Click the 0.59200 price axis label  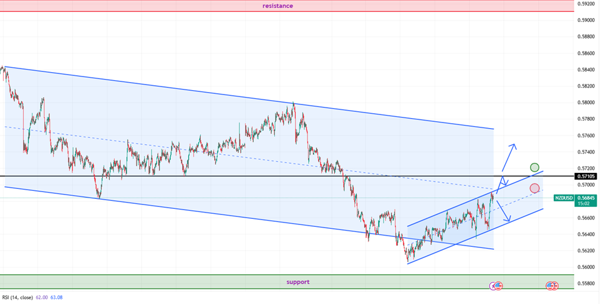pos(586,3)
